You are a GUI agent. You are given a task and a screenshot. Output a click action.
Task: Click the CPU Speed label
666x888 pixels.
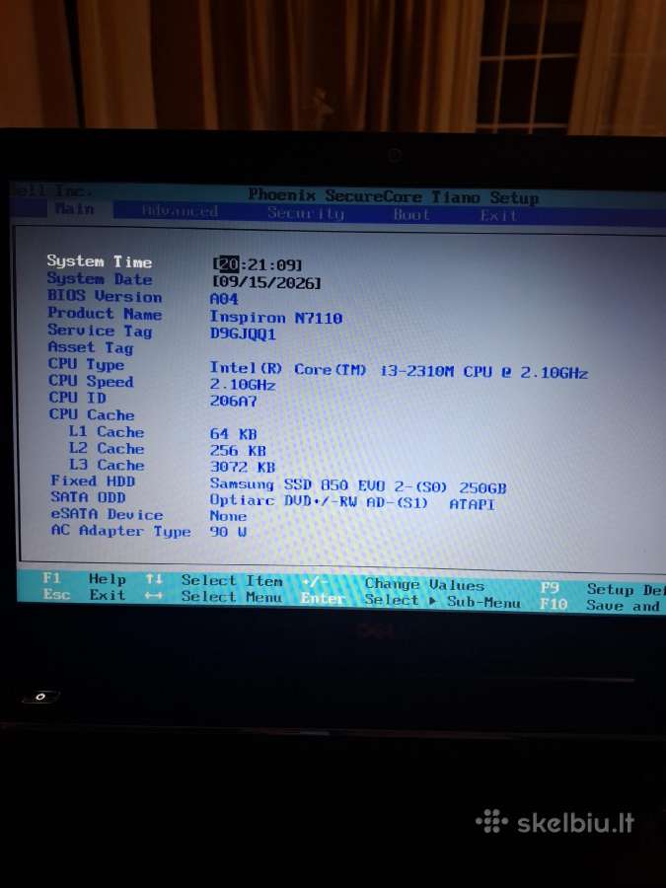91,381
